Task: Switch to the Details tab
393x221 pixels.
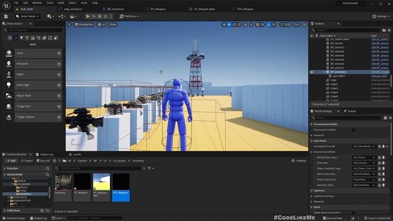Action: tap(350, 111)
